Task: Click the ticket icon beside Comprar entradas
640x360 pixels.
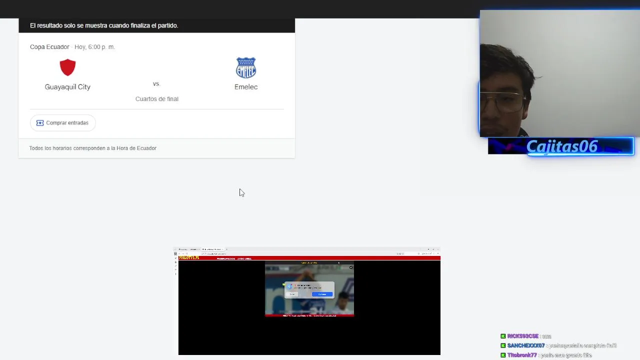Action: click(40, 123)
